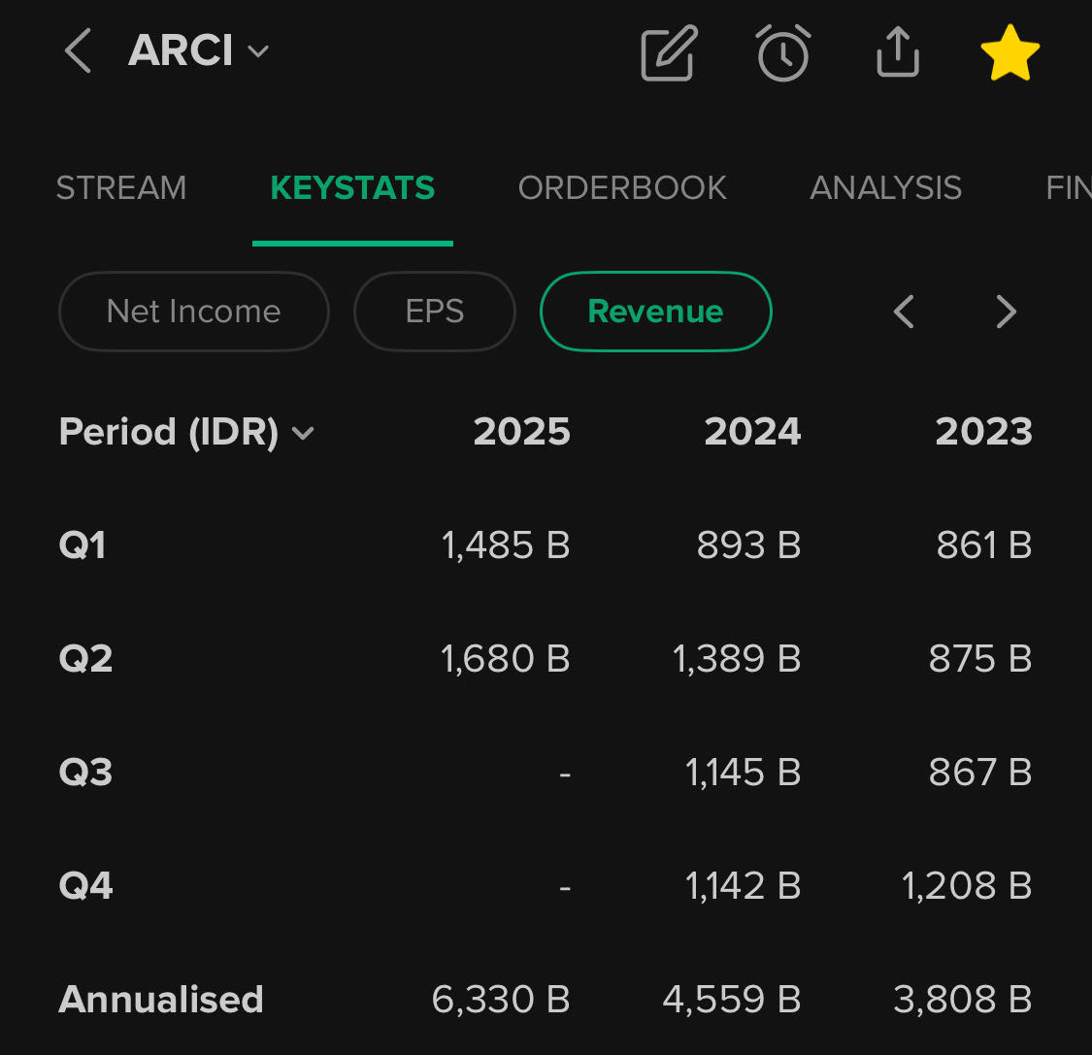The width and height of the screenshot is (1092, 1055).
Task: Tap the partially visible FIN tab
Action: [1068, 187]
